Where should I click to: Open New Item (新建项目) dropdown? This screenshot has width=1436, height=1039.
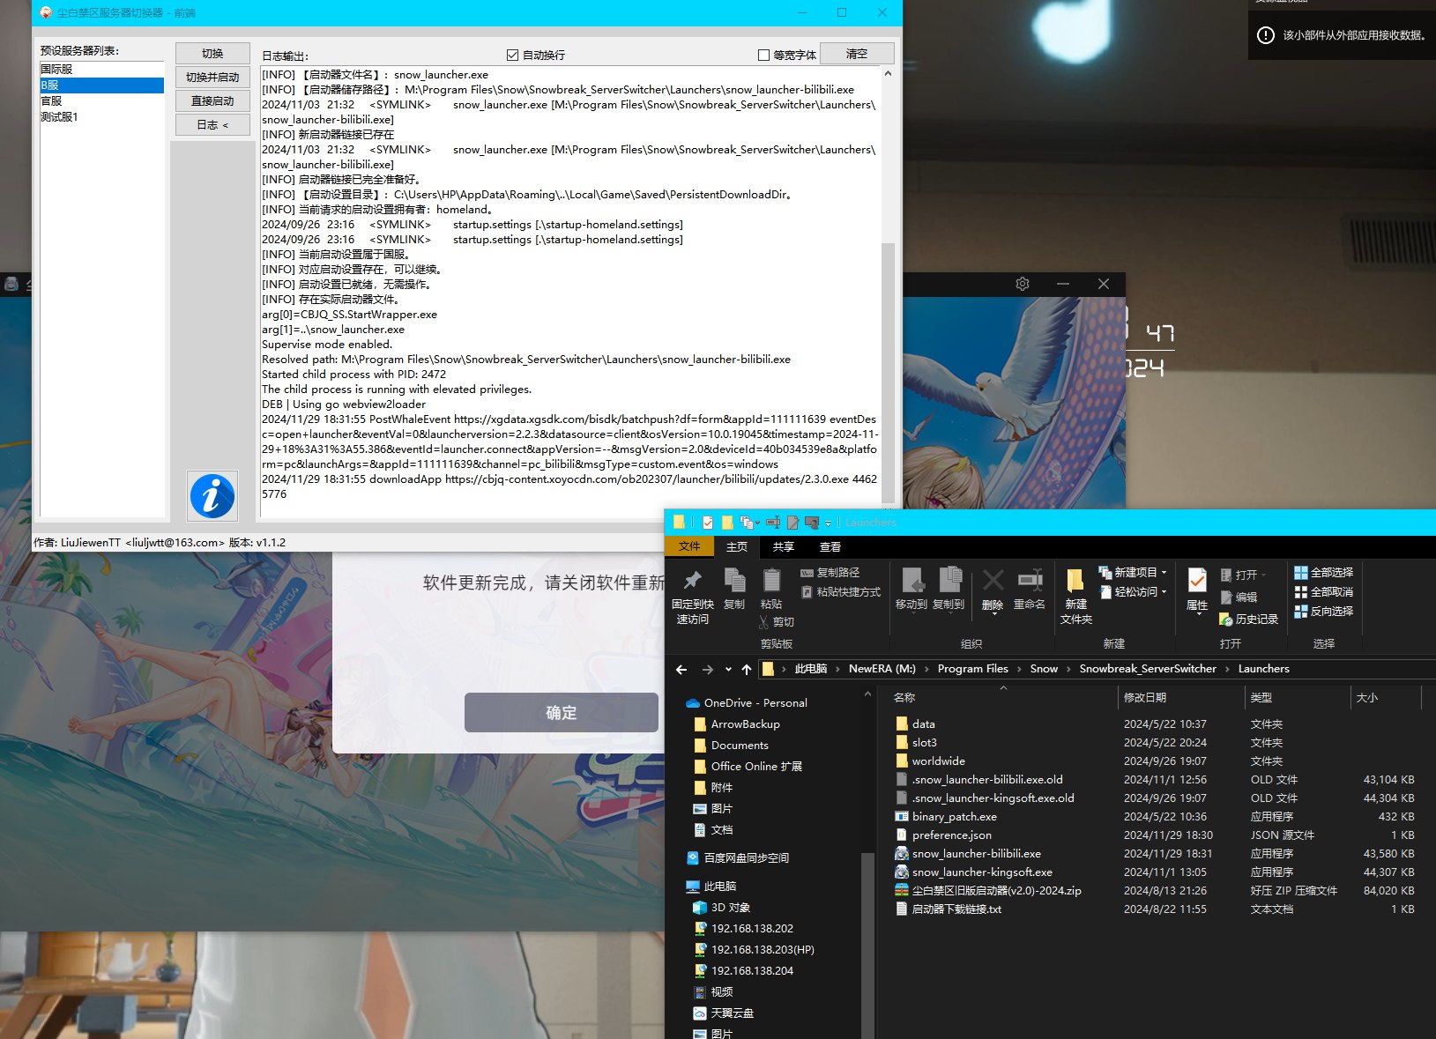click(x=1134, y=572)
